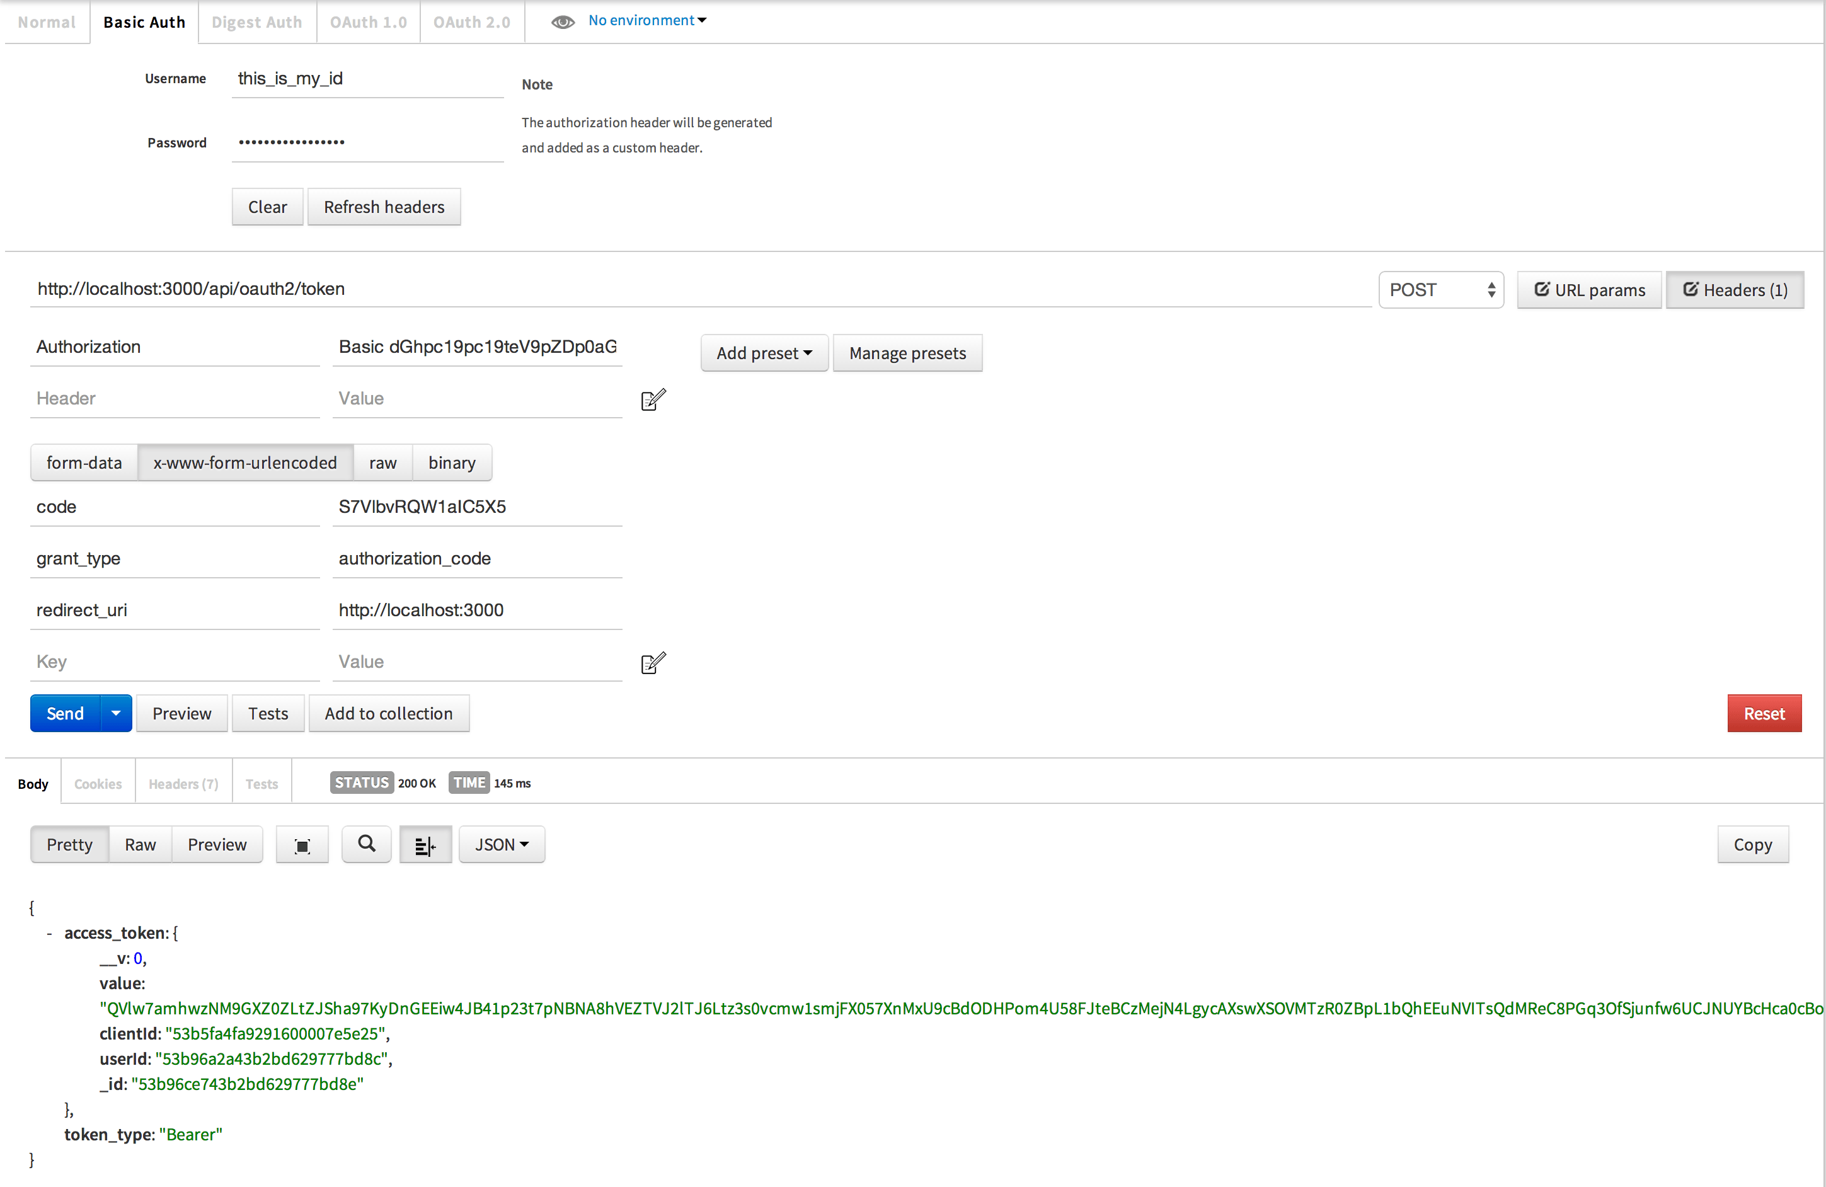1826x1187 pixels.
Task: Click the Copy button for response body
Action: coord(1752,844)
